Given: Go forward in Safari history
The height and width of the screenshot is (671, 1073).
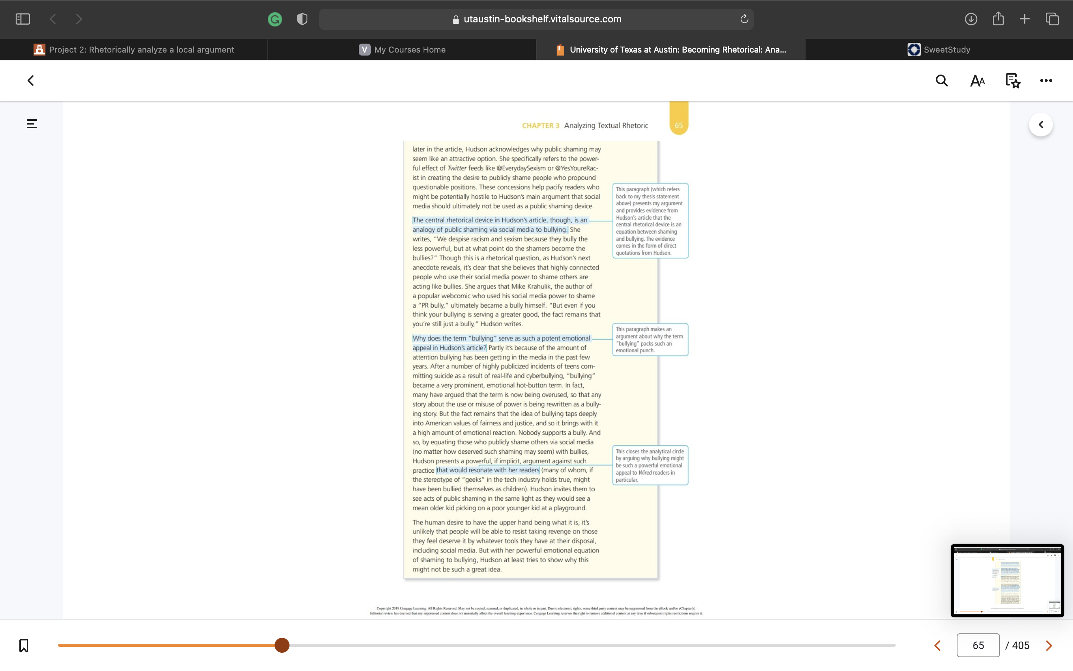Looking at the screenshot, I should point(79,19).
